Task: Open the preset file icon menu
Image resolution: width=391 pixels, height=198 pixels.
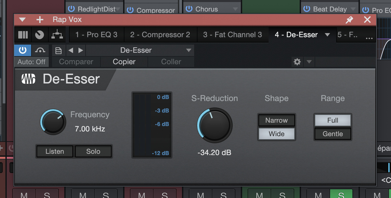Action: [x=59, y=51]
